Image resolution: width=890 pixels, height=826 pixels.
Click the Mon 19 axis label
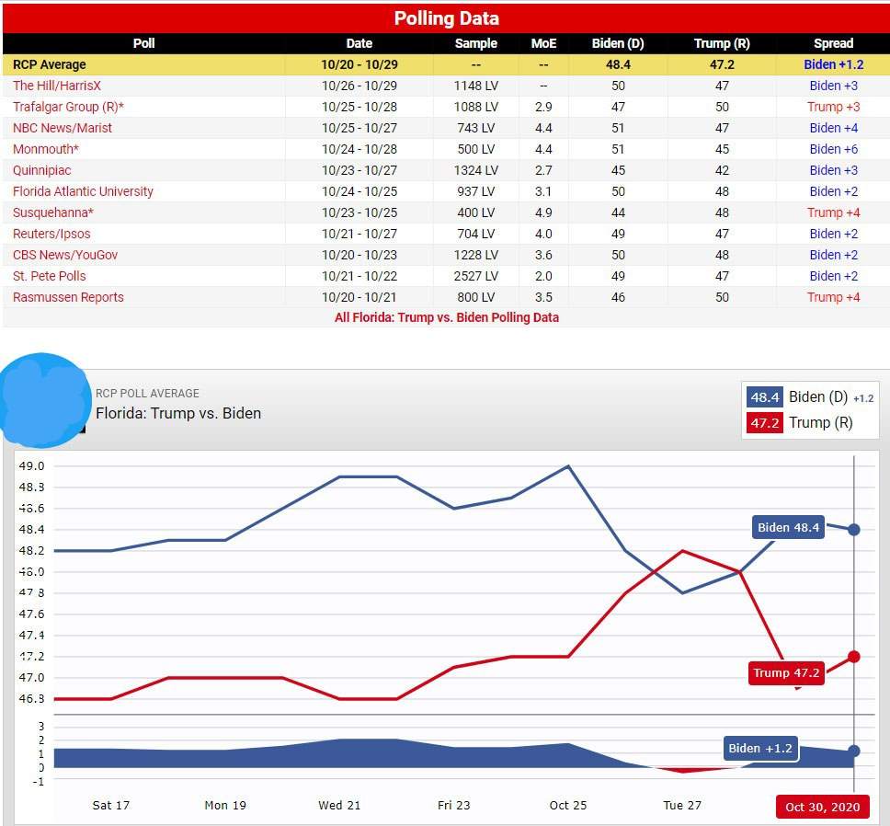pyautogui.click(x=225, y=805)
